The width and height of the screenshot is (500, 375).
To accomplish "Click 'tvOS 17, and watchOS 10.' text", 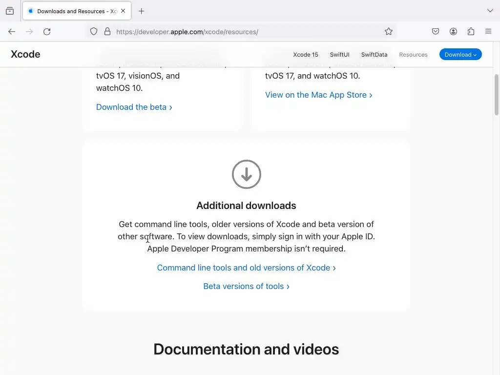I will tap(312, 76).
